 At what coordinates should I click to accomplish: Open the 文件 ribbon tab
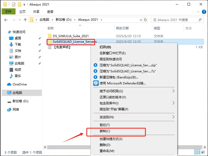[x=8, y=12]
